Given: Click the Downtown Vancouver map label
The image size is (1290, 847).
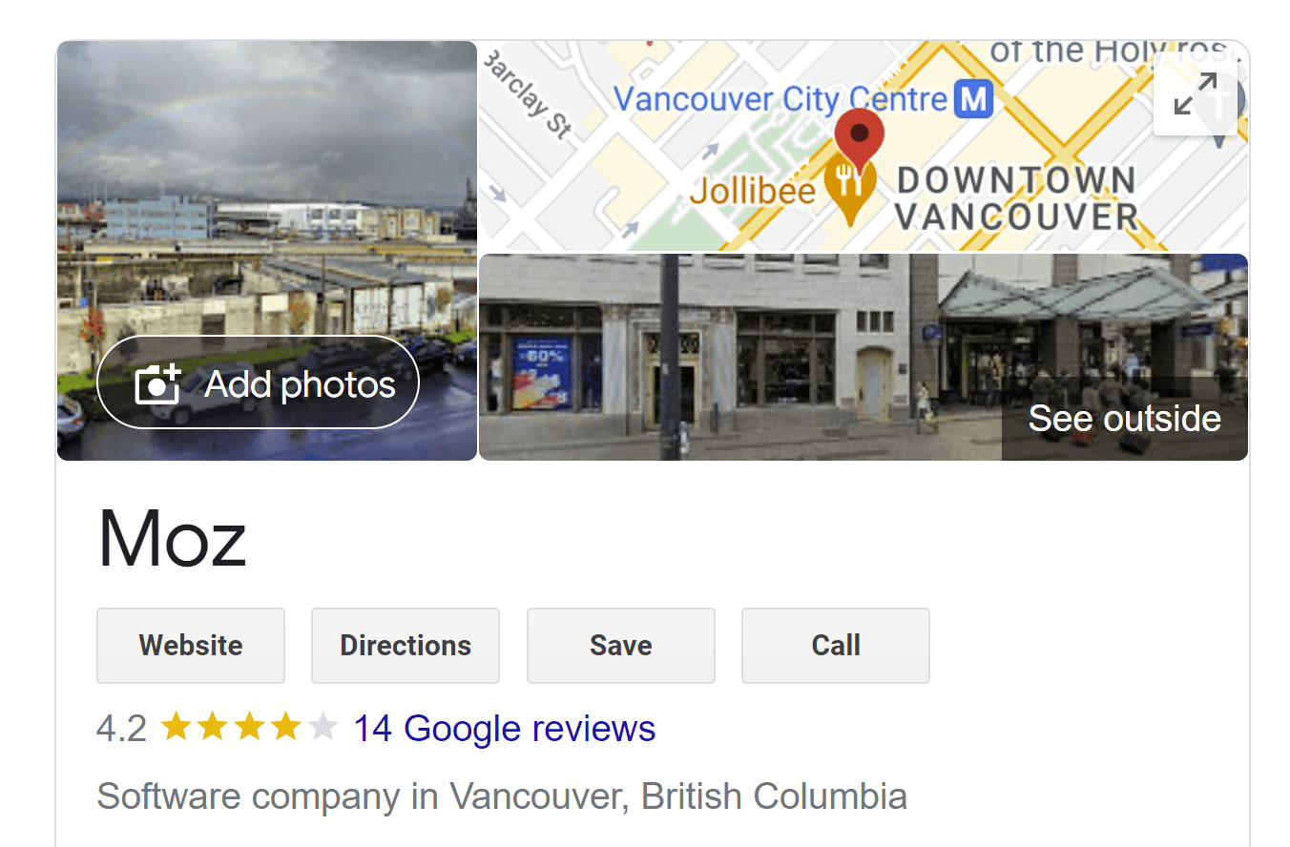Looking at the screenshot, I should click(1015, 198).
